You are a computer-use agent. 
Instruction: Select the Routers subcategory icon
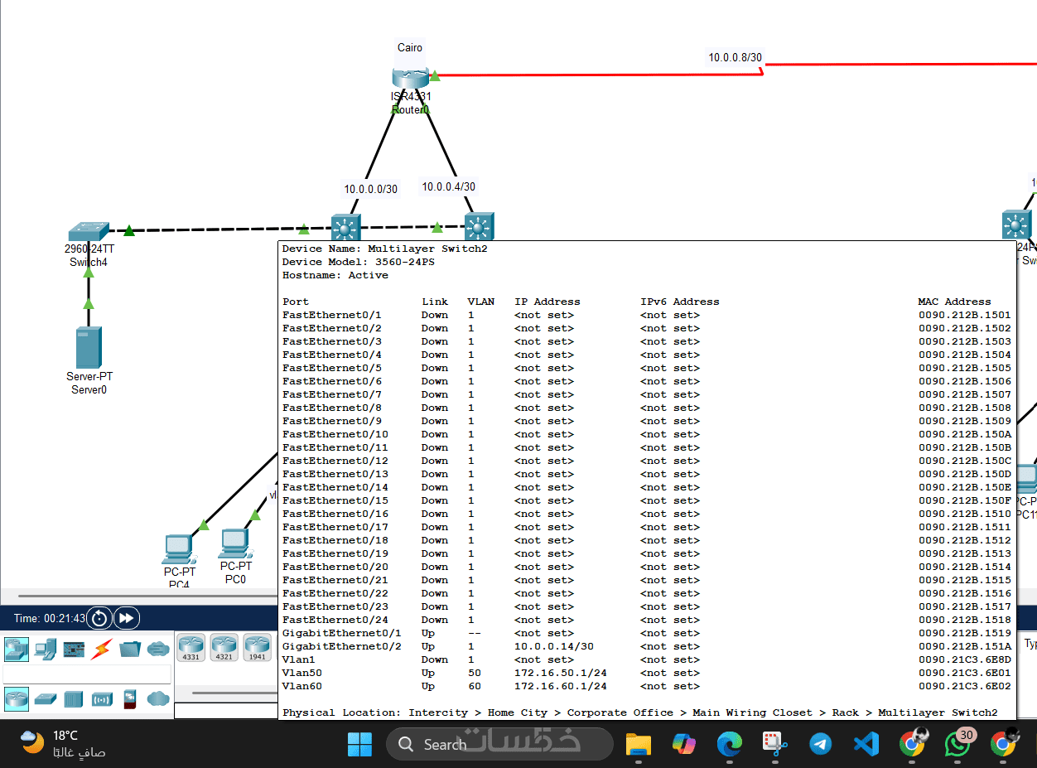click(16, 698)
